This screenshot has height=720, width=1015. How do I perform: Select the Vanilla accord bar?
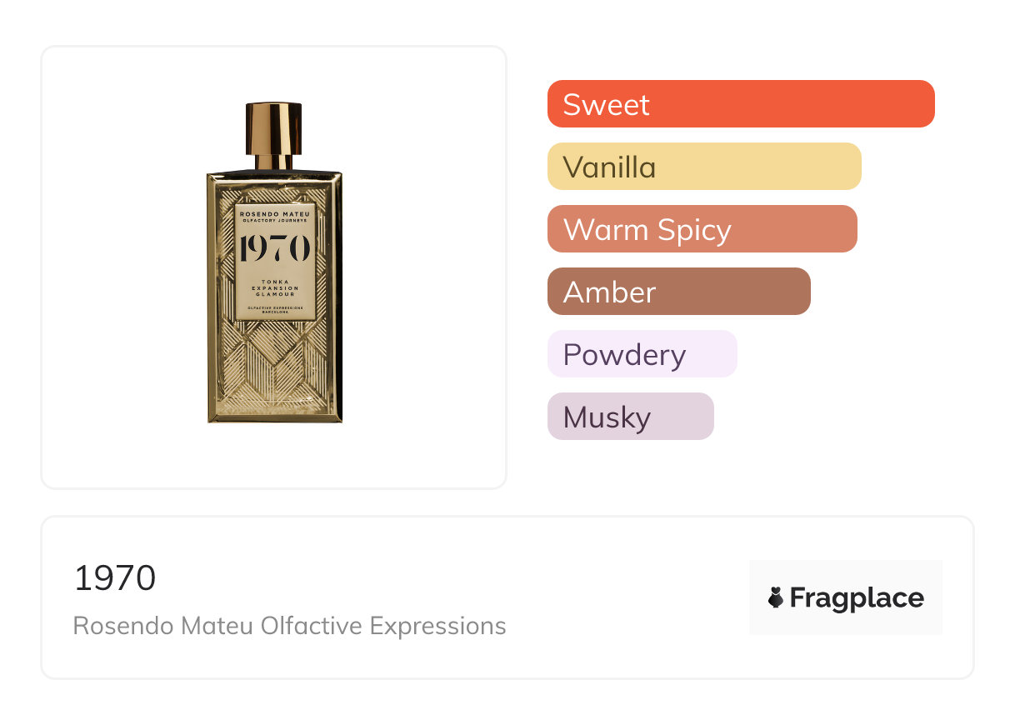(704, 167)
